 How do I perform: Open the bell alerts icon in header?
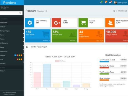point(105,3)
